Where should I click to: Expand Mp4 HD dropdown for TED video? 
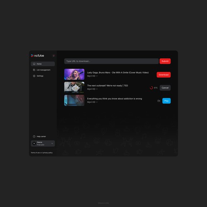tap(92, 89)
